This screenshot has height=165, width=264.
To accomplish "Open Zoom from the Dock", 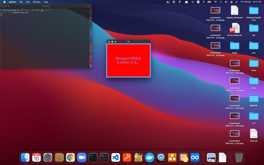I will pyautogui.click(x=81, y=157).
